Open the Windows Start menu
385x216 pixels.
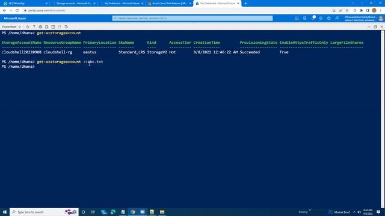pyautogui.click(x=5, y=212)
